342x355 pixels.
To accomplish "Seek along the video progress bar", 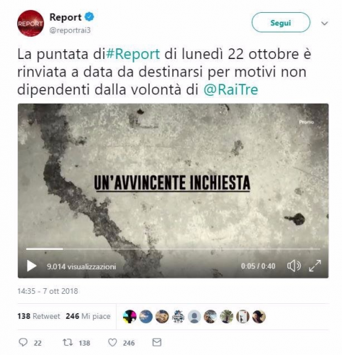I will point(173,249).
